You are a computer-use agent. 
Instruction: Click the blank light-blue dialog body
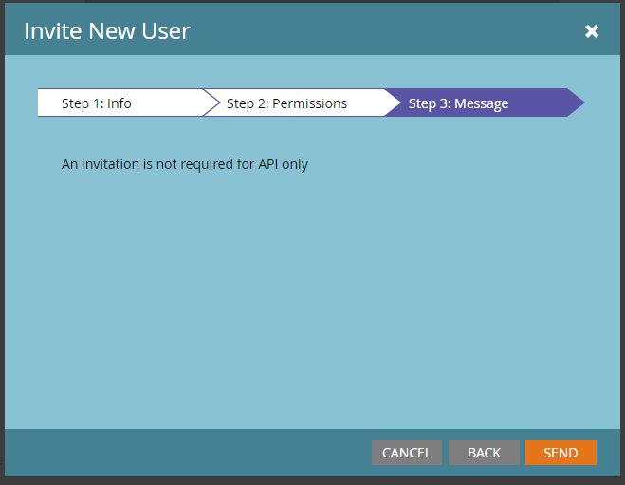pyautogui.click(x=313, y=304)
